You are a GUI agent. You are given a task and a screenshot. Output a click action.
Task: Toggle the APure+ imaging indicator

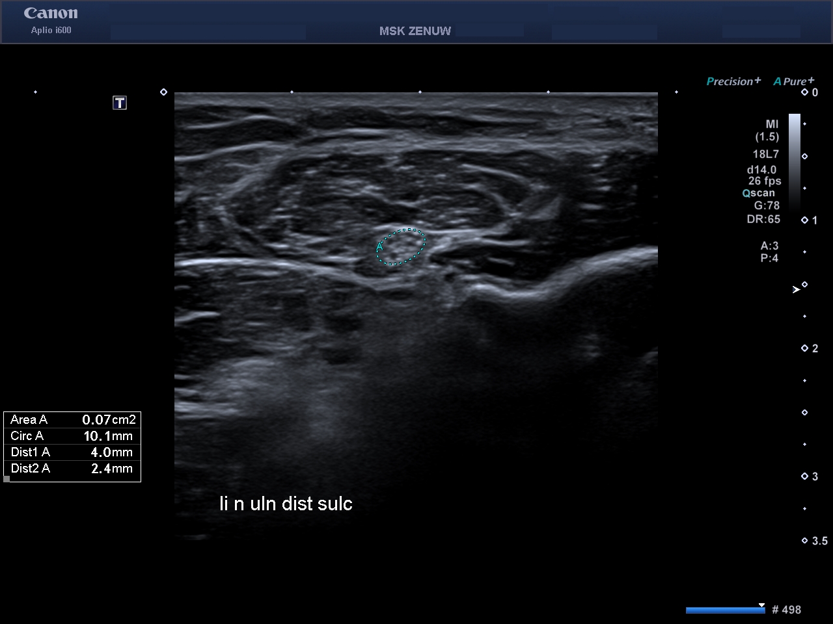point(793,81)
